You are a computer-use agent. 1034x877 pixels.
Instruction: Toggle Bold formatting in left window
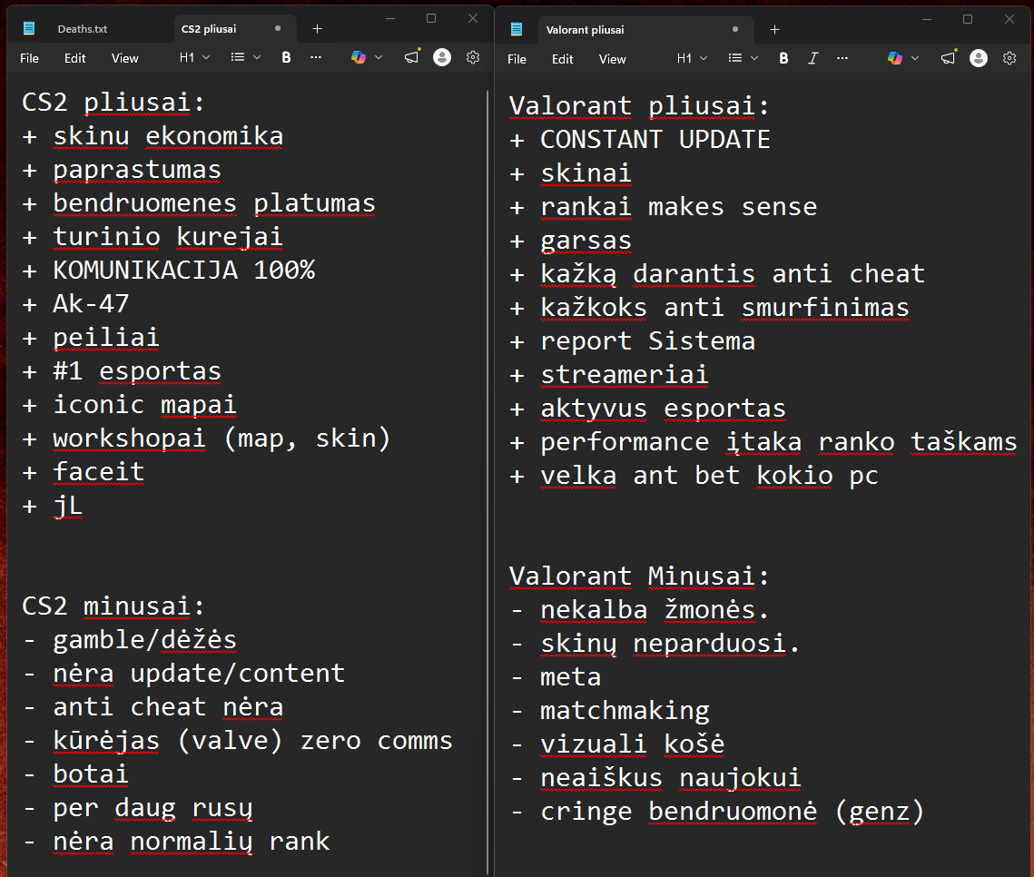(286, 57)
